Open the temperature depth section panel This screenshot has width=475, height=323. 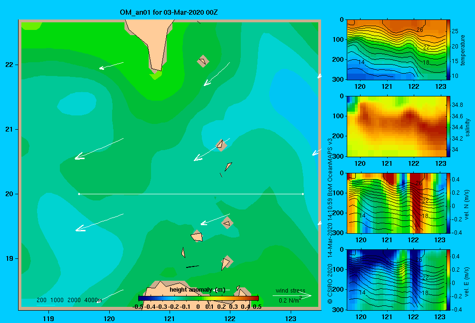(396, 50)
